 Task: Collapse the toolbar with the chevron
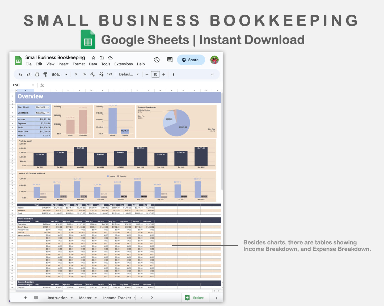212,74
